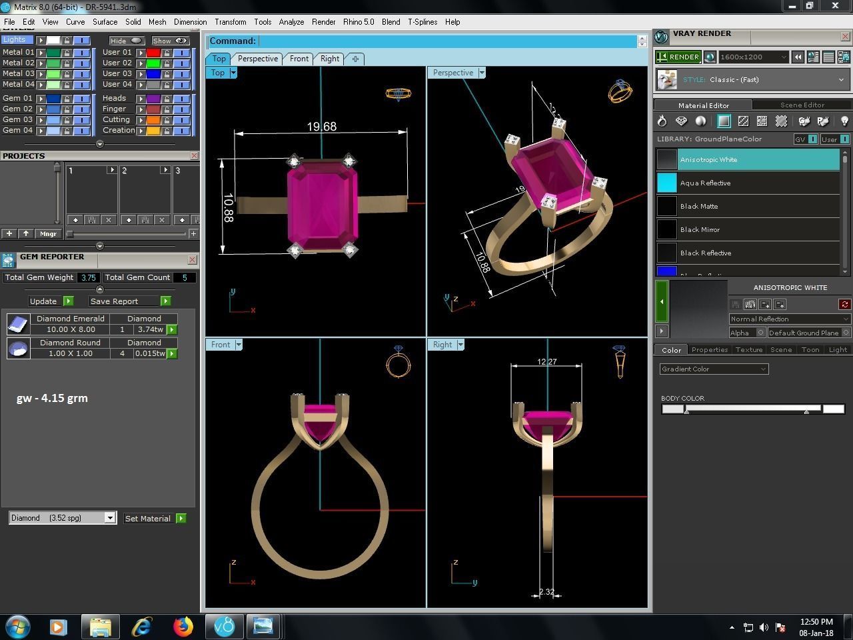
Task: Click the export material folder icon
Action: point(765,305)
